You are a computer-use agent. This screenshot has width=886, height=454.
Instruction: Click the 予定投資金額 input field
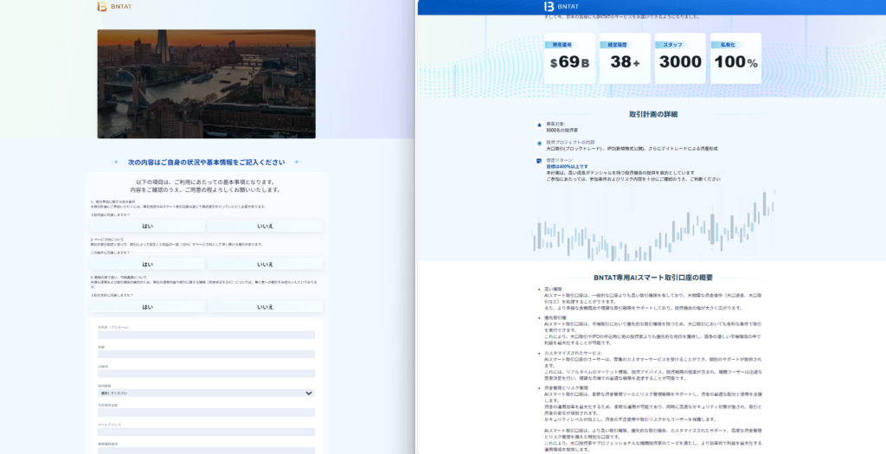[x=206, y=412]
